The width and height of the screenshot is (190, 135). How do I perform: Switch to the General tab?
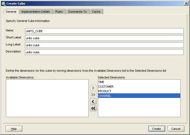[11, 12]
